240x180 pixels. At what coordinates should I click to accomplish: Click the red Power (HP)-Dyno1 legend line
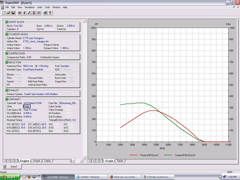133,155
